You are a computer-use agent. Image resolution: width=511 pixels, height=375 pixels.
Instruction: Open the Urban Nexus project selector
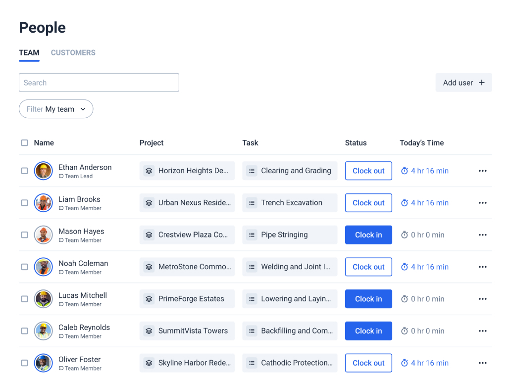pyautogui.click(x=187, y=203)
